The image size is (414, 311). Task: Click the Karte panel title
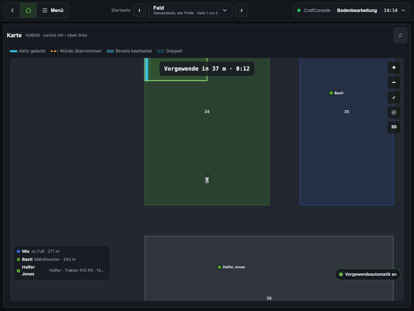coord(14,35)
